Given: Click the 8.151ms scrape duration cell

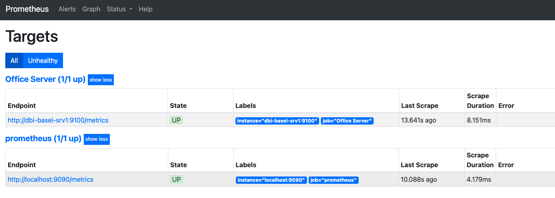Looking at the screenshot, I should coord(479,120).
